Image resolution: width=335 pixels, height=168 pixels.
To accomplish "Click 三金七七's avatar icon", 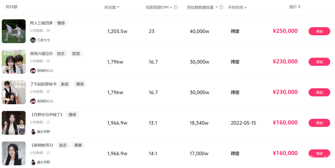I will point(33,40).
